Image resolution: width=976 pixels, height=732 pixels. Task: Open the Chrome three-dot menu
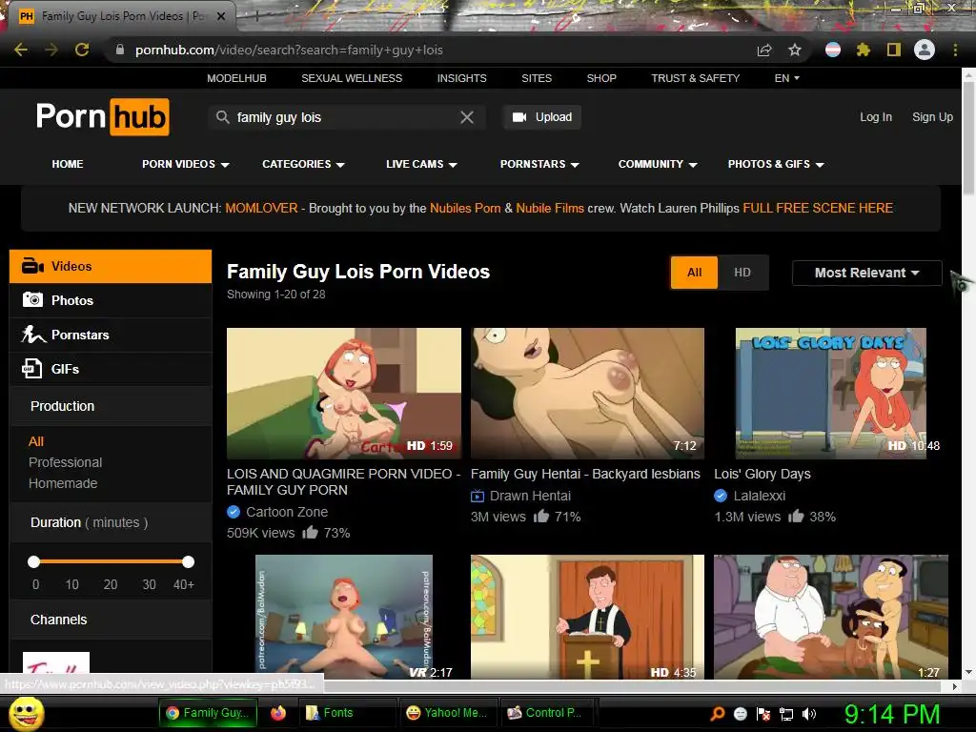click(955, 50)
